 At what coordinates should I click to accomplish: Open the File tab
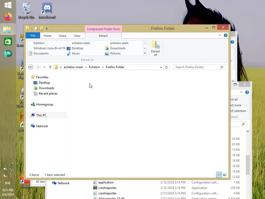point(33,35)
